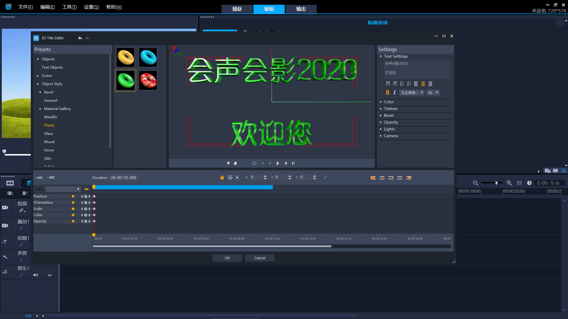Viewport: 568px width, 319px height.
Task: Align text to the left
Action: pos(416,84)
